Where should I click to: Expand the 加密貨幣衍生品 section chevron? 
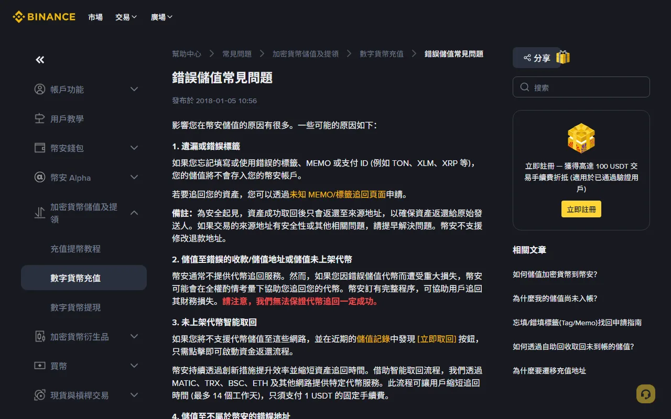(134, 336)
